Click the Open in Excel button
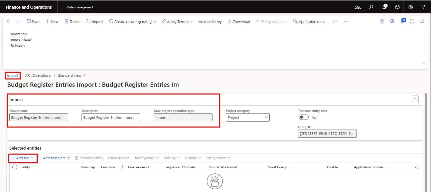 [x=119, y=158]
